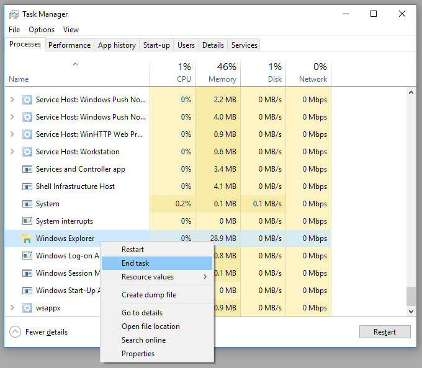Click the Windows Start-Up Application icon
This screenshot has height=368, width=422.
[x=27, y=291]
